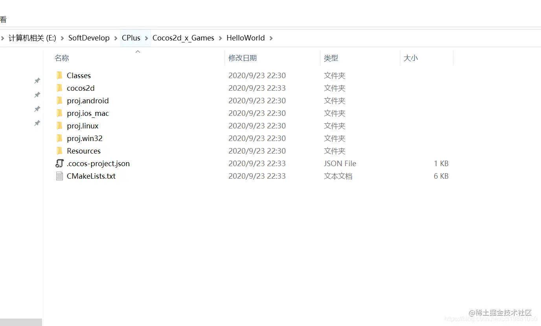Viewport: 541px width, 326px height.
Task: Click the CMakeLists.txt document icon
Action: click(59, 176)
